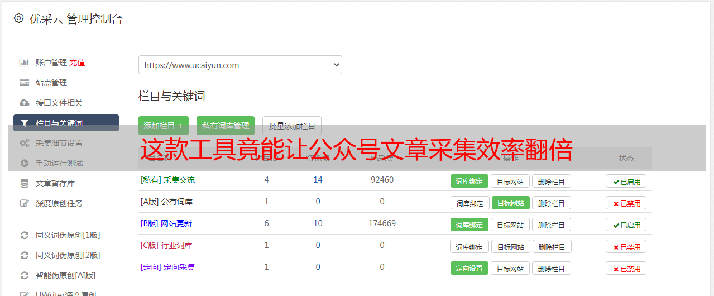Image resolution: width=714 pixels, height=296 pixels.
Task: Click column name [私有] 采集交流
Action: coord(167,180)
